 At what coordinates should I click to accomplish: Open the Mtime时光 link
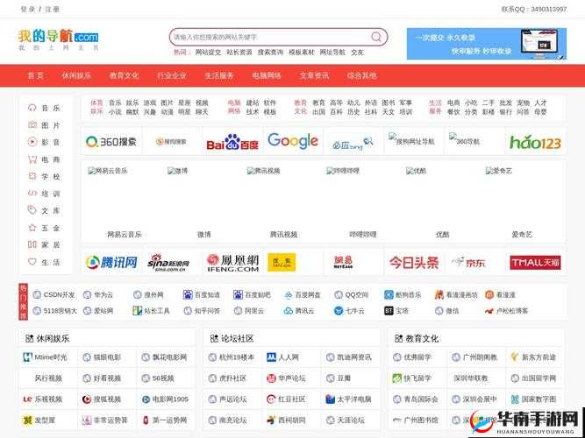[x=45, y=357]
